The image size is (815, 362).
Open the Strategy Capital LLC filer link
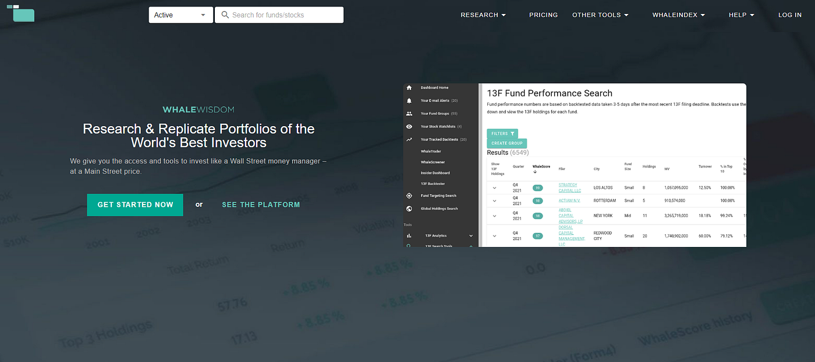[x=570, y=188]
